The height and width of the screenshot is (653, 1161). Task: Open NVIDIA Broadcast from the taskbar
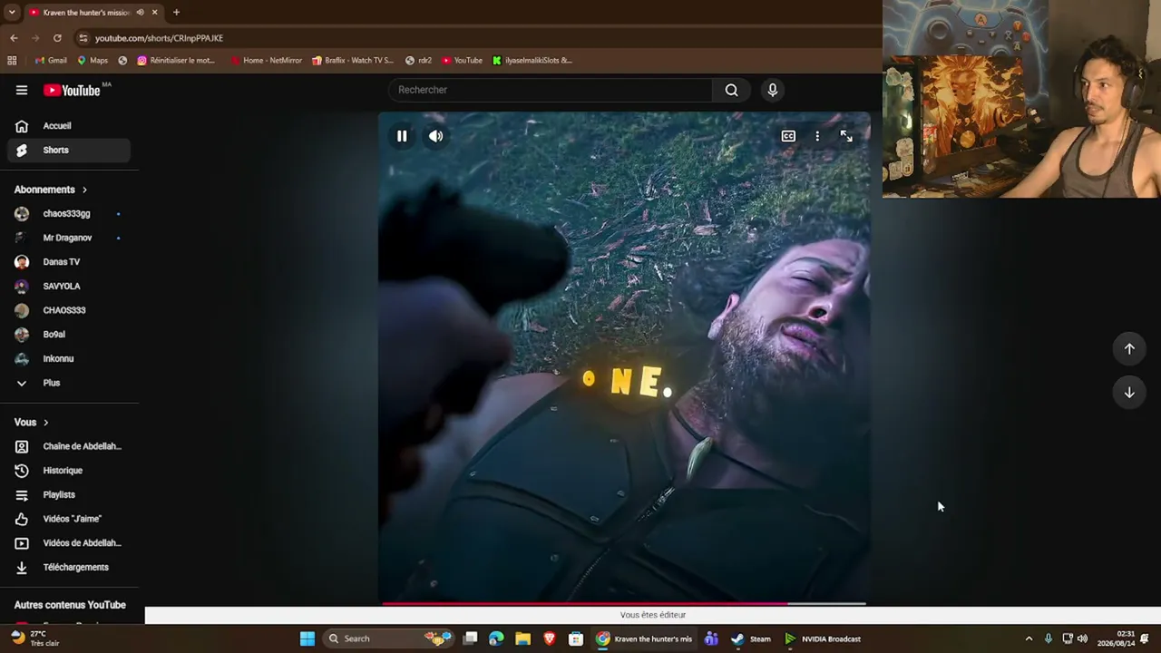[824, 638]
